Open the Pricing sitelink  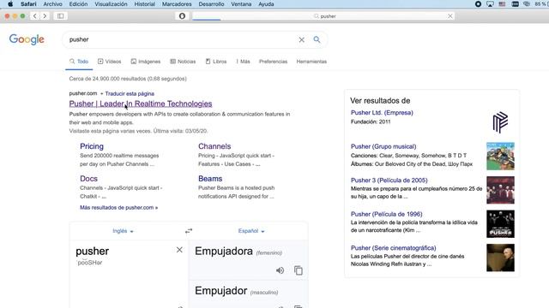click(x=92, y=146)
